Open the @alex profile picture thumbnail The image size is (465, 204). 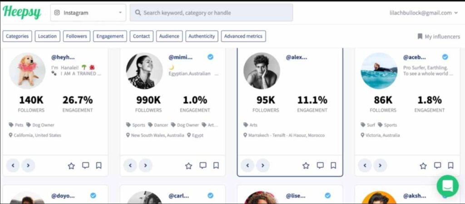262,71
